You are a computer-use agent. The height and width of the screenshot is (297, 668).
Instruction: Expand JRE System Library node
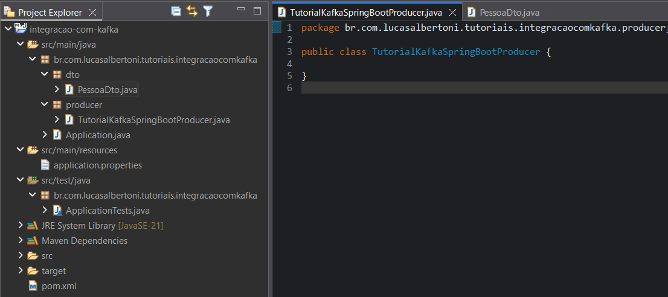pyautogui.click(x=20, y=226)
